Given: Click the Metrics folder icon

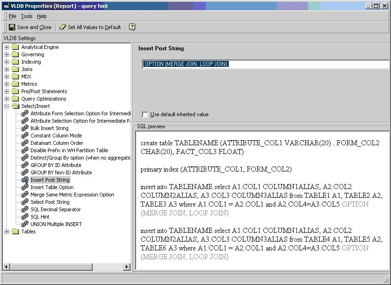Looking at the screenshot, I should tap(16, 84).
